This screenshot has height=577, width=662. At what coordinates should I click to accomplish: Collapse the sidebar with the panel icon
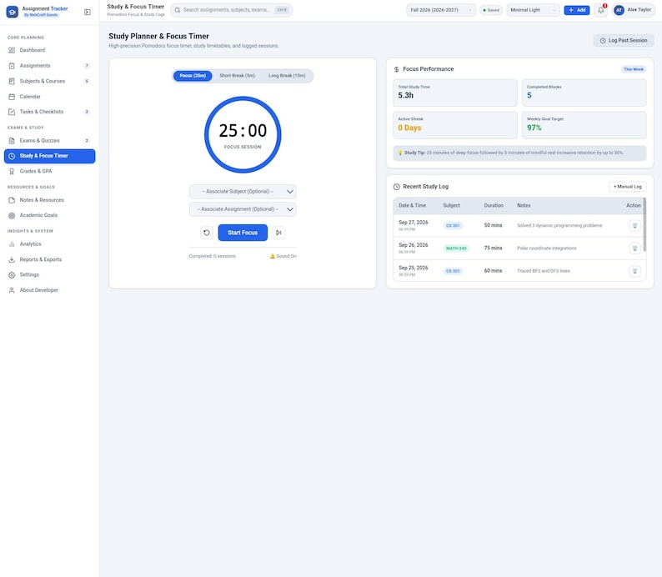pos(88,12)
